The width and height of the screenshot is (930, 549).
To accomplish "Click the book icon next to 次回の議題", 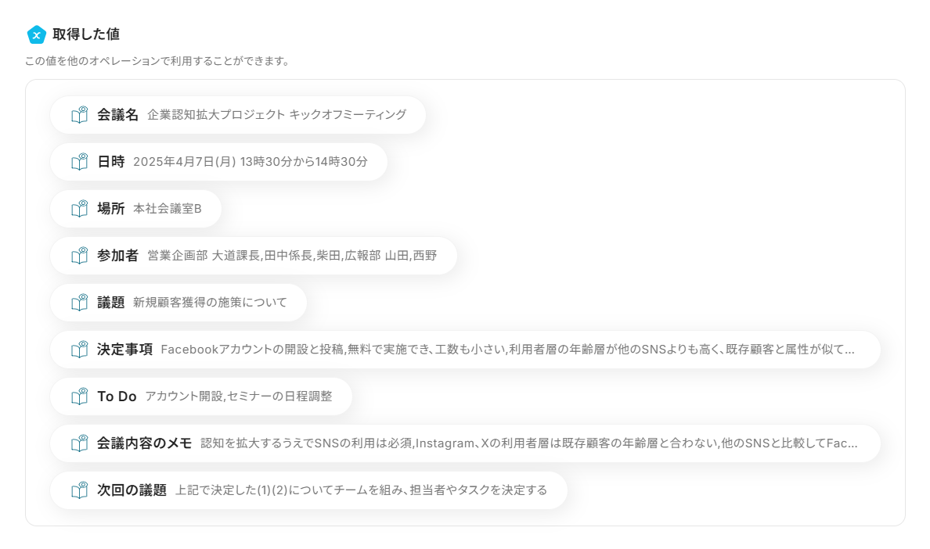I will pos(79,490).
